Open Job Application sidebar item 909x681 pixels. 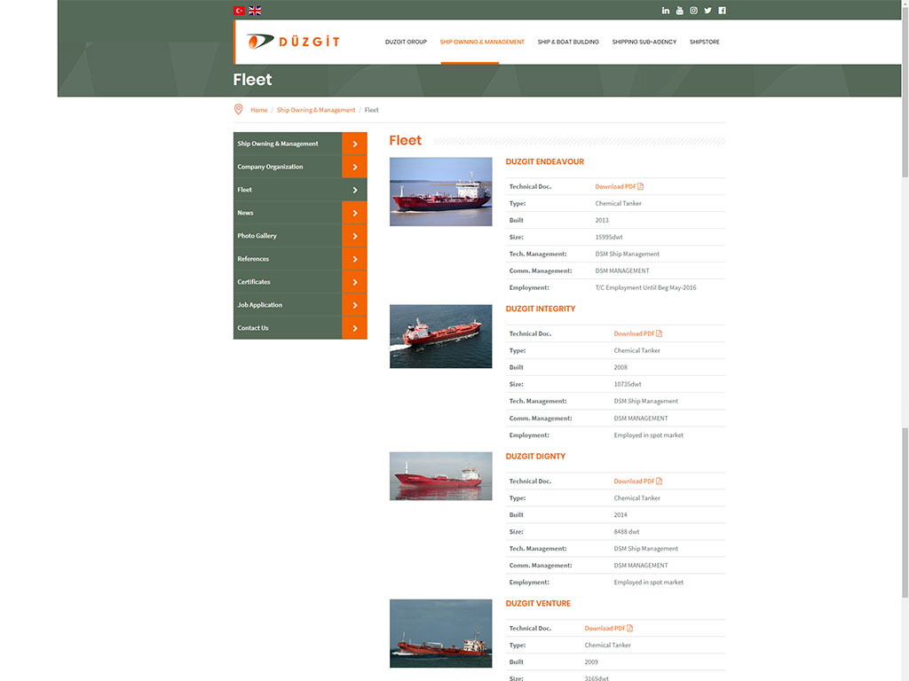pyautogui.click(x=288, y=305)
